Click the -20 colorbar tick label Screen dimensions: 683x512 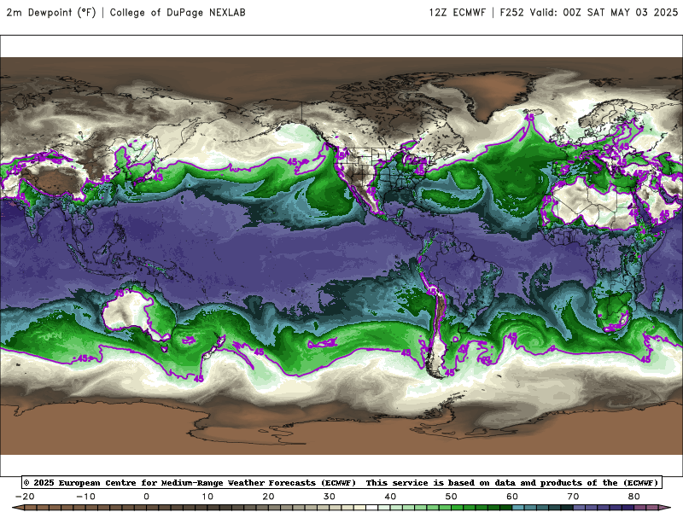pos(25,497)
